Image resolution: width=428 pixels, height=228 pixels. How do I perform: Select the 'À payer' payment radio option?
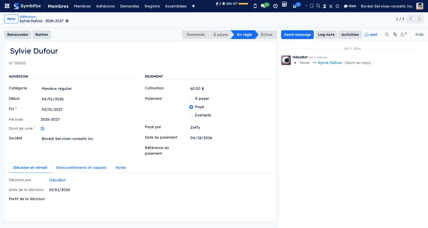(191, 99)
